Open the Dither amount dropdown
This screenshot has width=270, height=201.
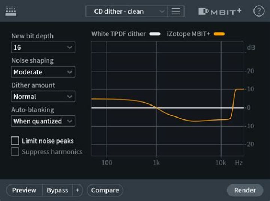tap(43, 97)
